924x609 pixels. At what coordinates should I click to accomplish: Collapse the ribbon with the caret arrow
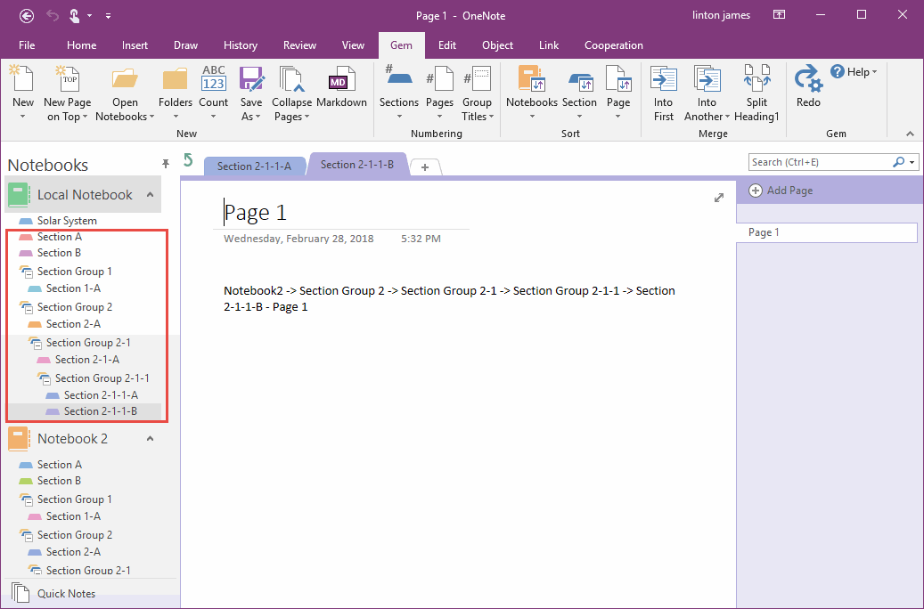[911, 134]
